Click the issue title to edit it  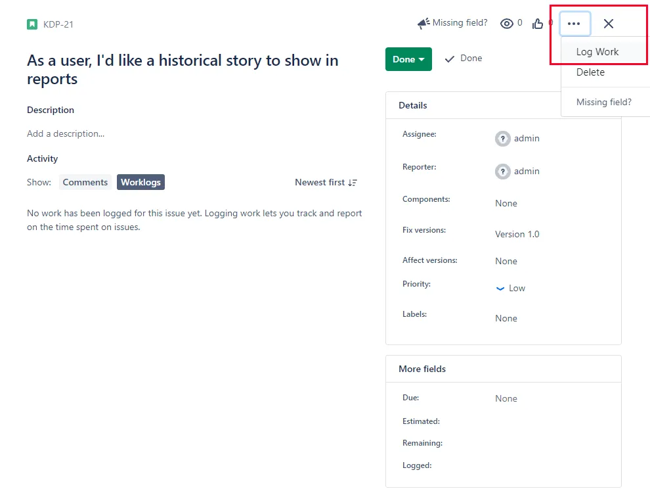(x=183, y=69)
